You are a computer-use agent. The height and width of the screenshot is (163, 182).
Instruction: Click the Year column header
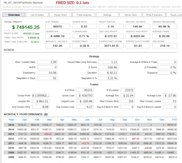11,120
